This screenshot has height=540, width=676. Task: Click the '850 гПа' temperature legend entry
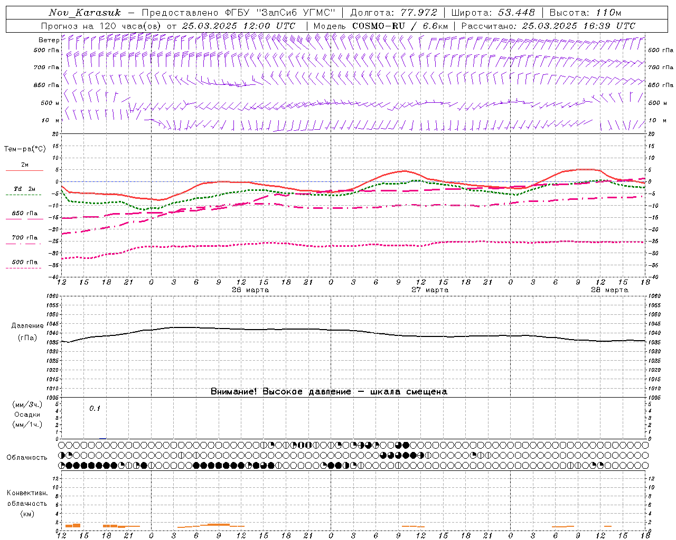point(25,214)
